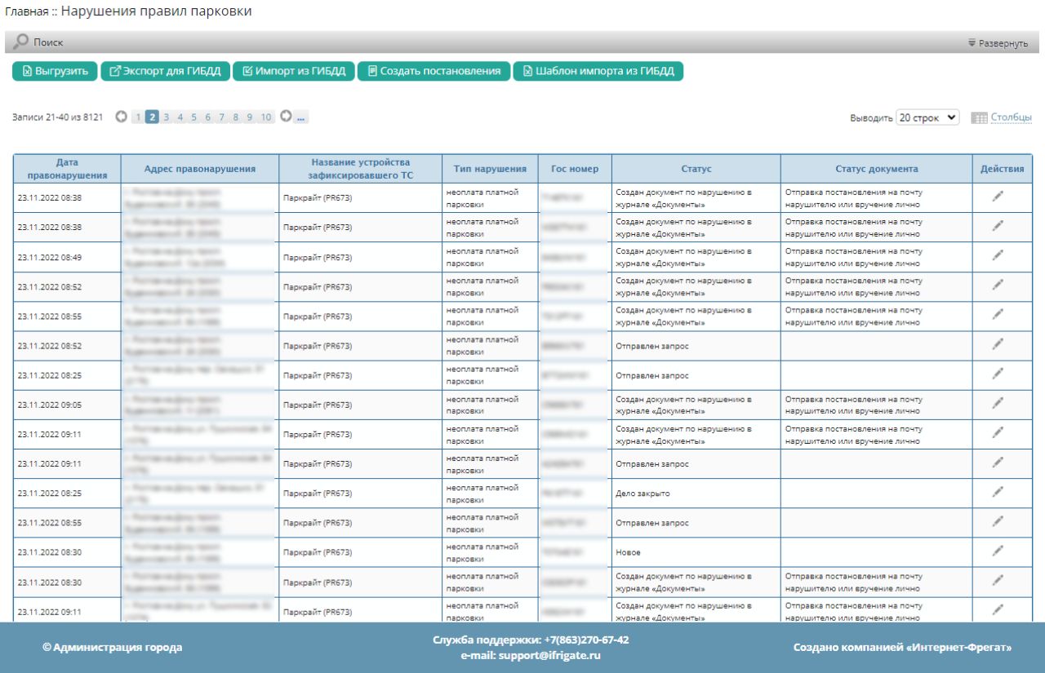
Task: Click the edit pencil in the first row
Action: 998,197
